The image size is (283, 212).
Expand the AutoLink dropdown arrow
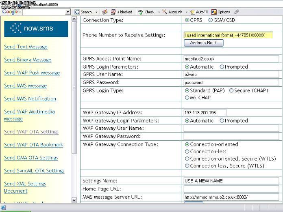pyautogui.click(x=187, y=12)
